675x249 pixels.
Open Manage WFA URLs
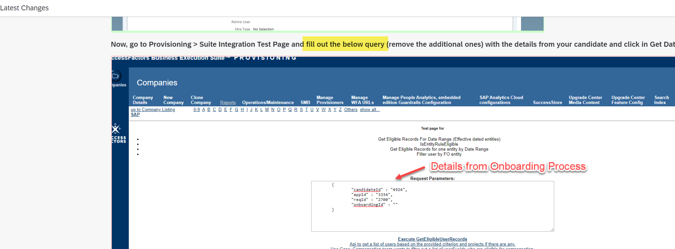click(x=362, y=100)
